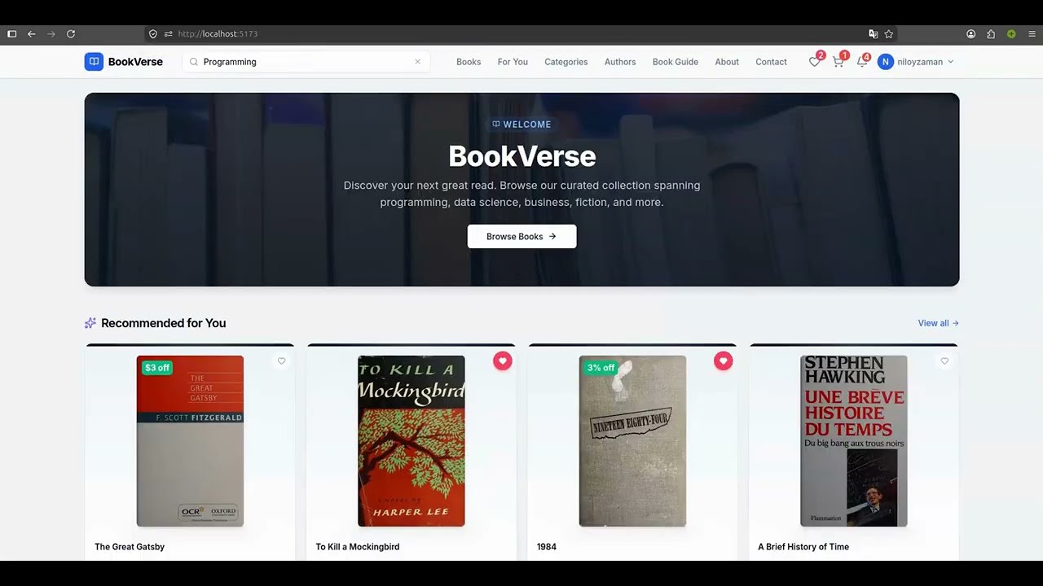The width and height of the screenshot is (1043, 586).
Task: Open the For You menu item
Action: [513, 62]
